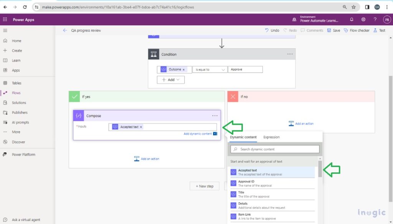Open the Environment selector
This screenshot has width=393, height=224.
(x=319, y=20)
